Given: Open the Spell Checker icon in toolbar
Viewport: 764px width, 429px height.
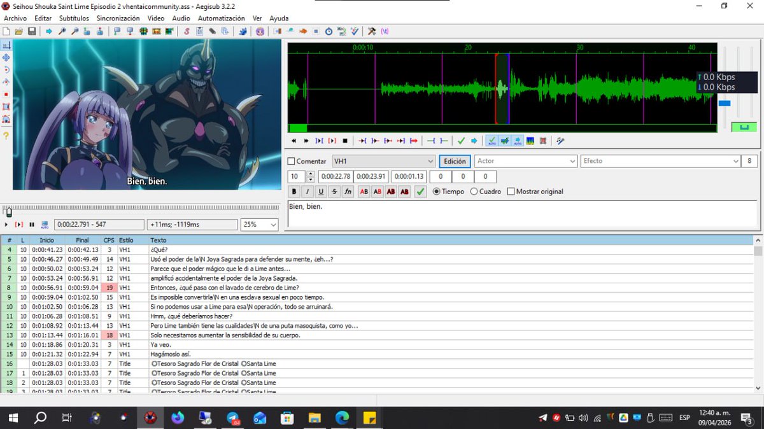Looking at the screenshot, I should [355, 31].
